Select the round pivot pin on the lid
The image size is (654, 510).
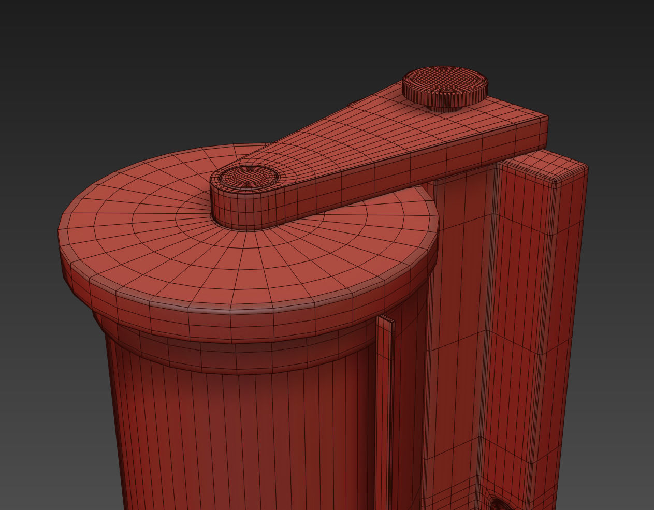249,177
